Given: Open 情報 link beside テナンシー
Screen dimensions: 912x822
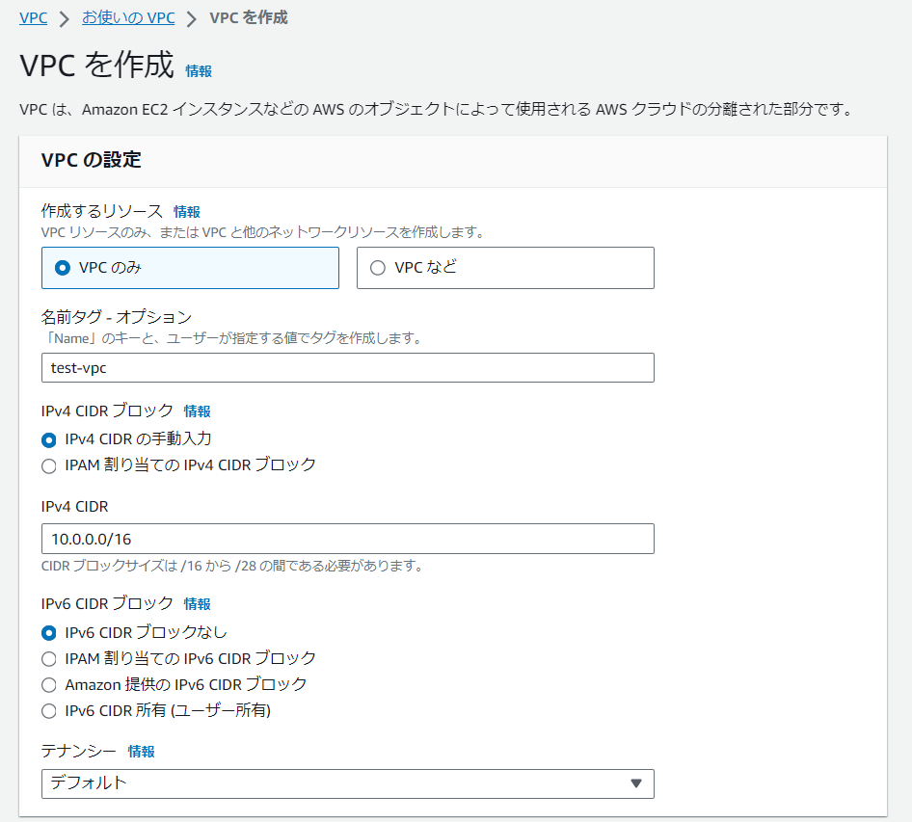Looking at the screenshot, I should click(x=141, y=751).
